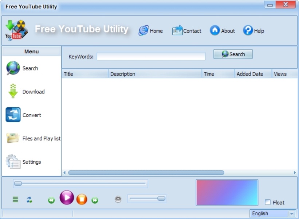The image size is (299, 219).
Task: Toggle the repeat loop icon
Action: coord(29,200)
